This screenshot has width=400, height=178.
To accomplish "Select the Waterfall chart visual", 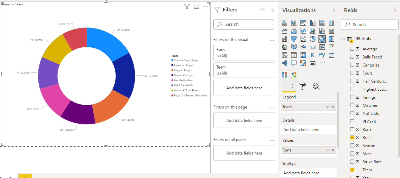I will (284, 39).
